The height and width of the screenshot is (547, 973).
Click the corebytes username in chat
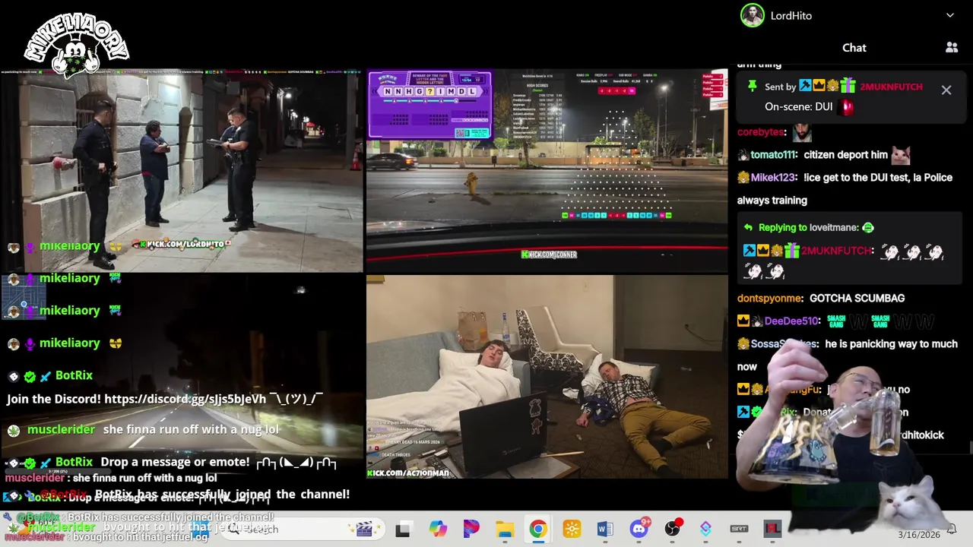coord(761,132)
